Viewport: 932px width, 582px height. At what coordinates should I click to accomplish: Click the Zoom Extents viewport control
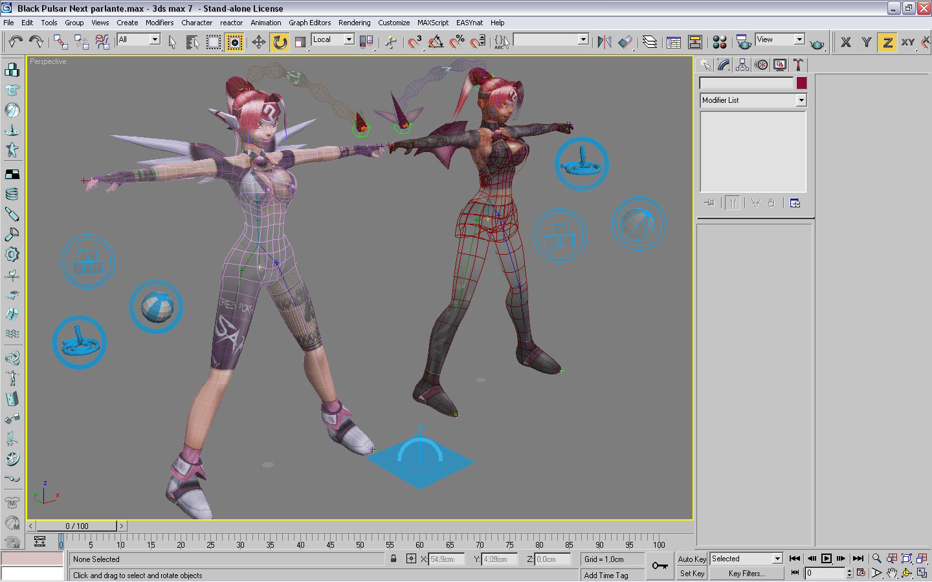[907, 559]
